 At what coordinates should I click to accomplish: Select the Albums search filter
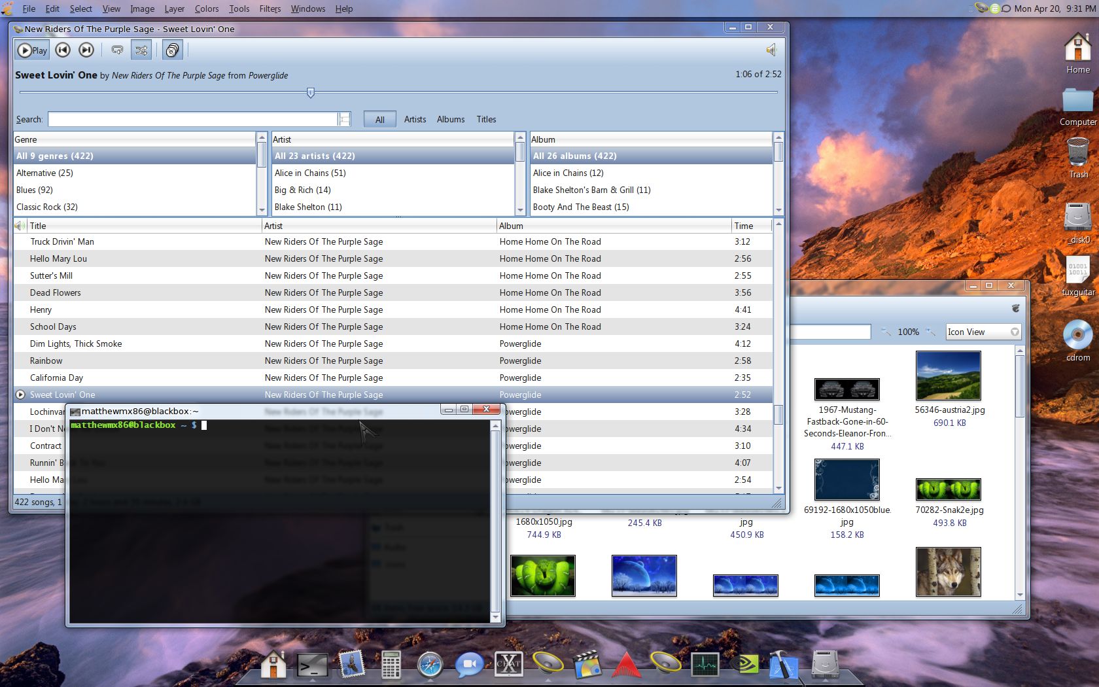click(x=451, y=120)
